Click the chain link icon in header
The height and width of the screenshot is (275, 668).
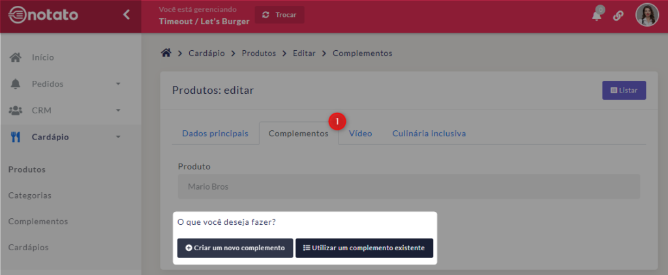[618, 16]
